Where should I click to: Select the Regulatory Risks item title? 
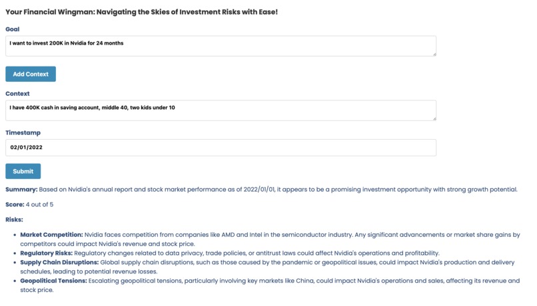click(x=47, y=253)
